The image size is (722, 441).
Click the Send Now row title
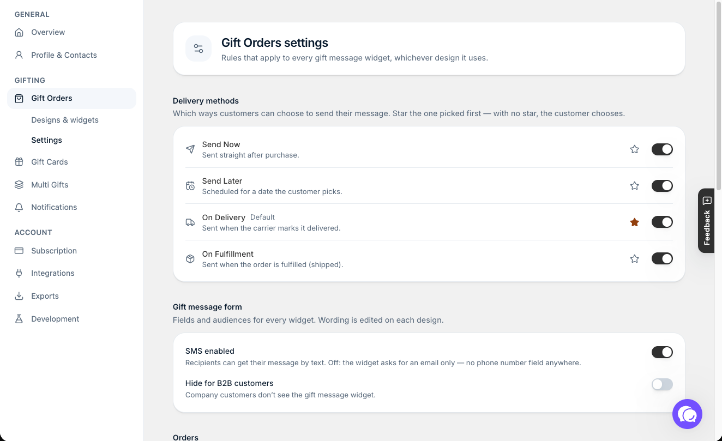click(221, 144)
